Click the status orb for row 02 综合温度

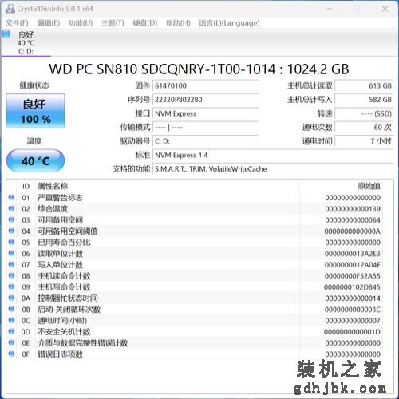pos(11,208)
